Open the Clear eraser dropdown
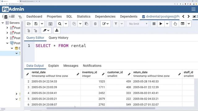The width and height of the screenshot is (198, 111). (46, 31)
